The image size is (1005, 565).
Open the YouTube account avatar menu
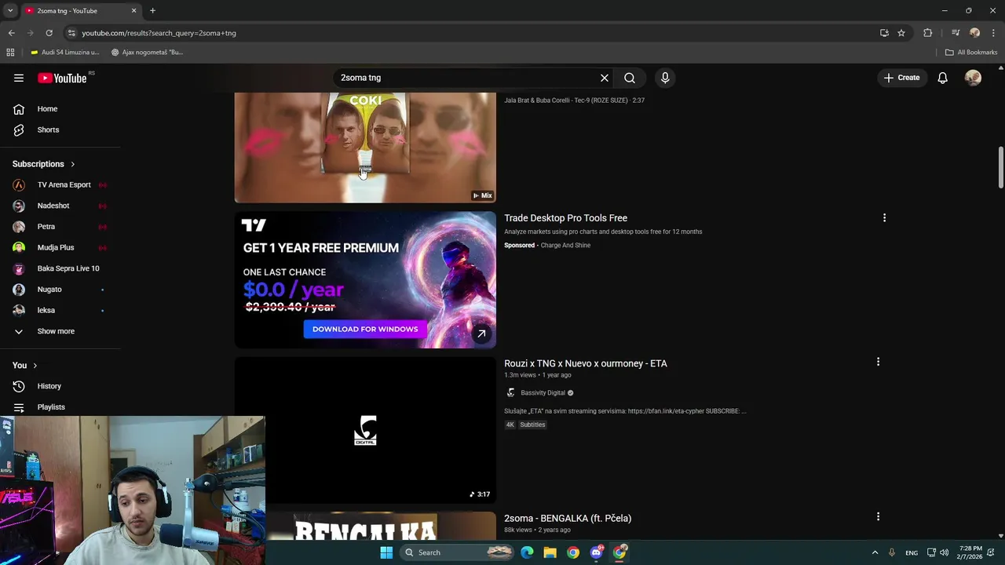coord(973,78)
